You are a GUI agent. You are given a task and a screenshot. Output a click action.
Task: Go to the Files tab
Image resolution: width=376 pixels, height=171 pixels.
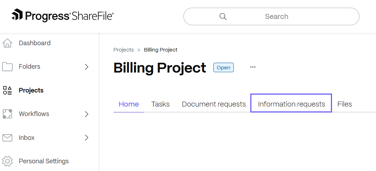[x=345, y=104]
